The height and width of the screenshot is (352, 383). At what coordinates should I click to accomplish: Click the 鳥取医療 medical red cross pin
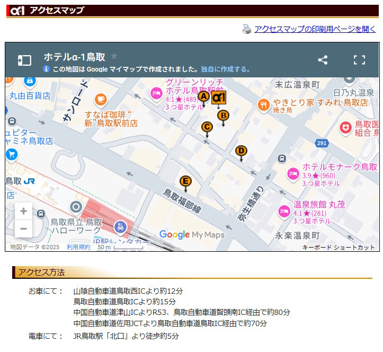pyautogui.click(x=345, y=128)
